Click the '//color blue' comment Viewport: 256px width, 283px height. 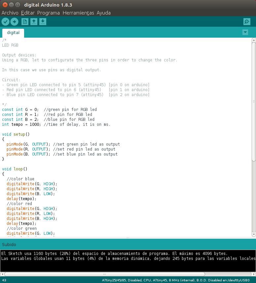pos(20,179)
